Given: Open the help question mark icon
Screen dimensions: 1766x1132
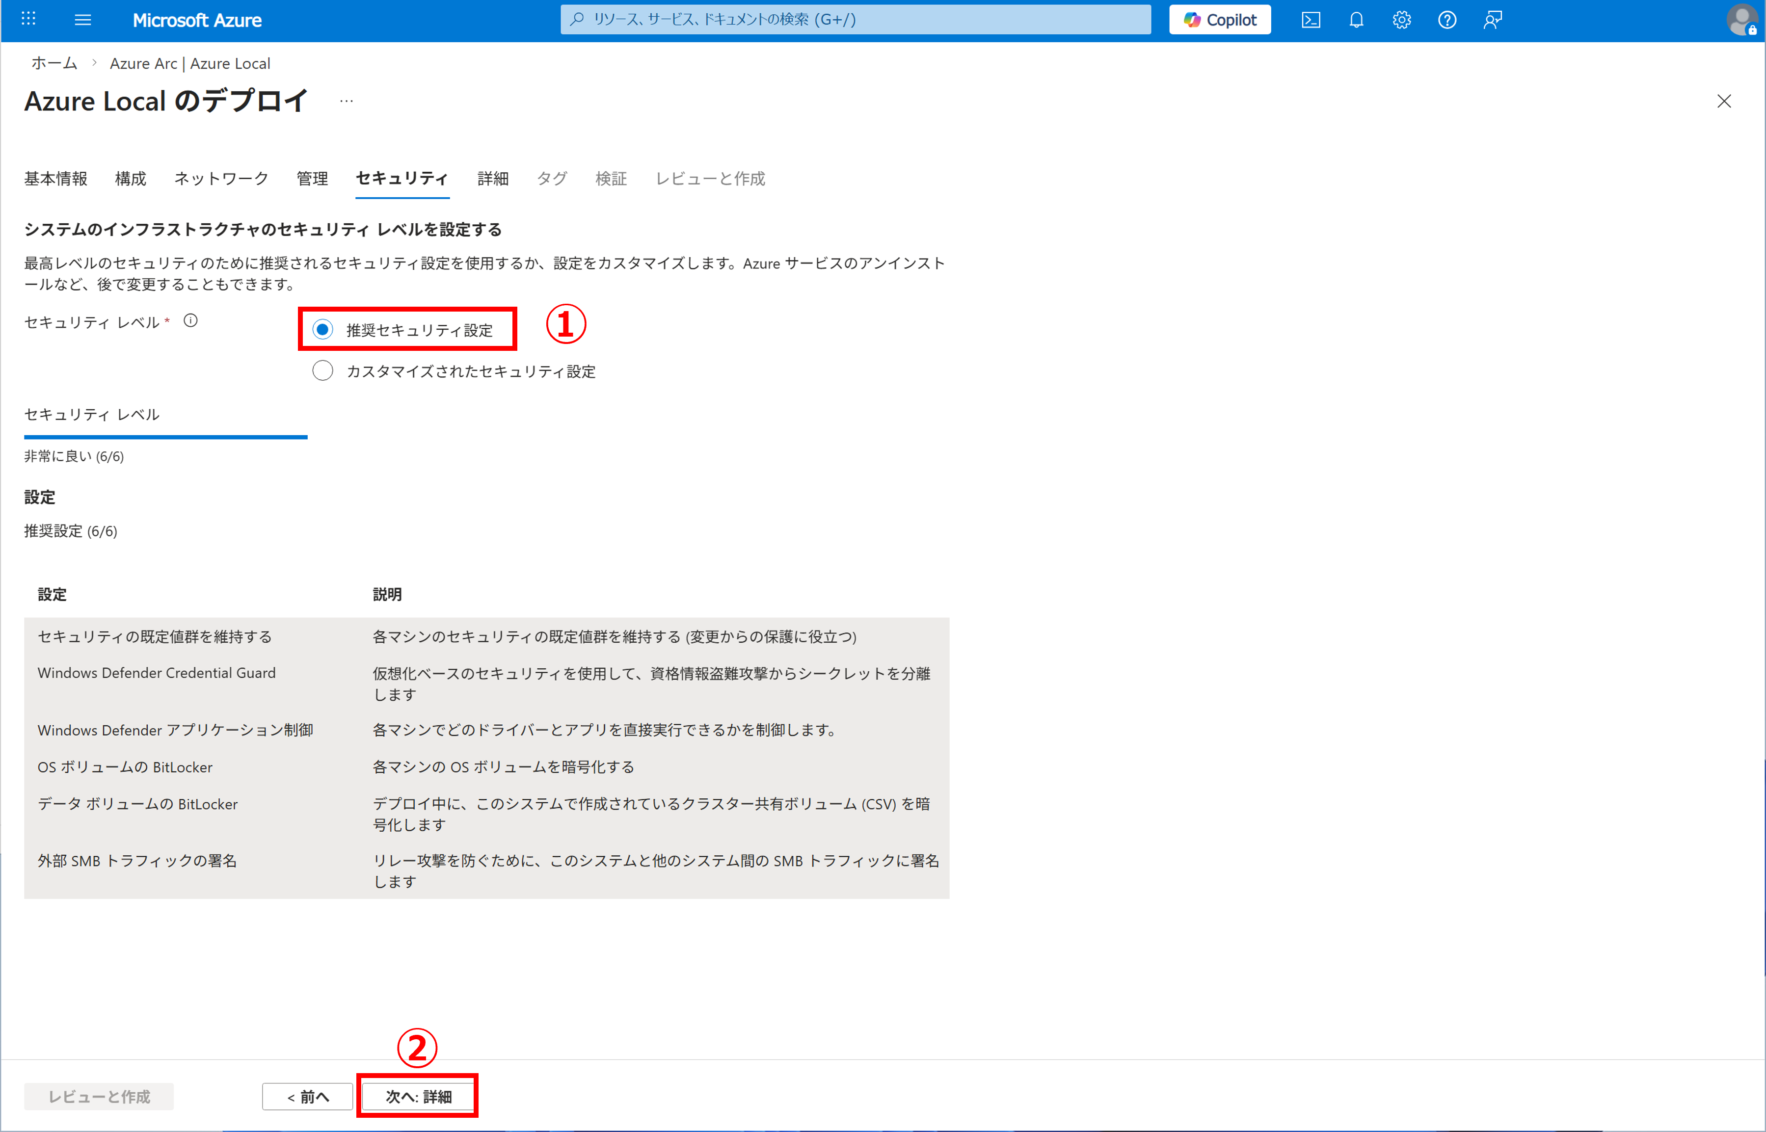Looking at the screenshot, I should [x=1446, y=20].
